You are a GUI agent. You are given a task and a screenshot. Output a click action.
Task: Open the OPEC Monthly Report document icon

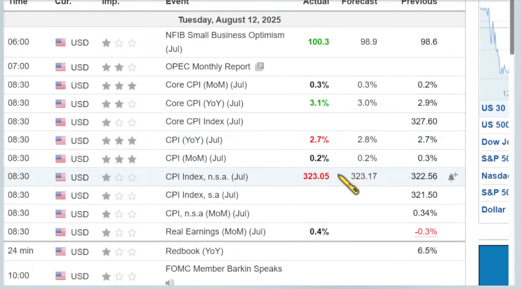pyautogui.click(x=259, y=66)
